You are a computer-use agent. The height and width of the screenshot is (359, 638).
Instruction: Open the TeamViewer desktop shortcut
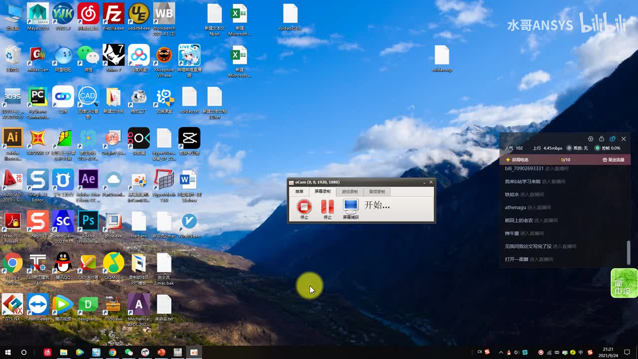tap(38, 308)
